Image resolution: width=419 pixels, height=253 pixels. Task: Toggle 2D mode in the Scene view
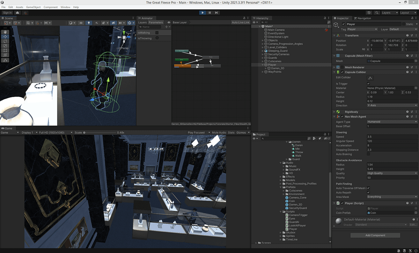81,23
